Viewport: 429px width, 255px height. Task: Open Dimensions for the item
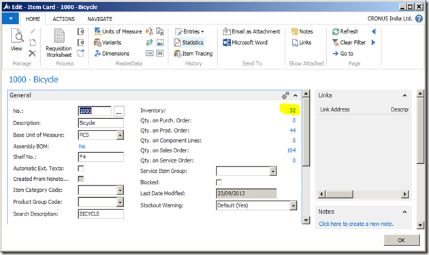point(112,53)
